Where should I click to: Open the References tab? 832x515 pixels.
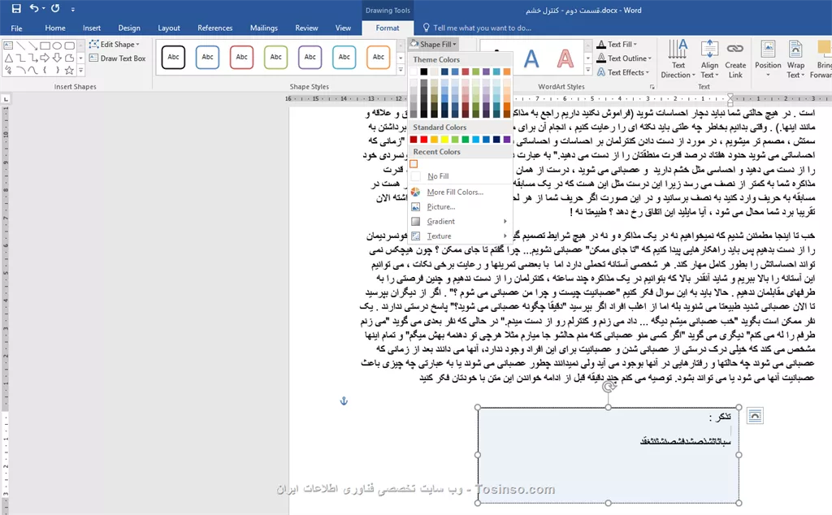coord(214,28)
